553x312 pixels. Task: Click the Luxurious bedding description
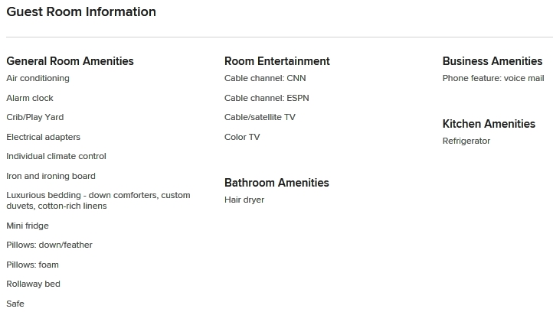tap(98, 200)
